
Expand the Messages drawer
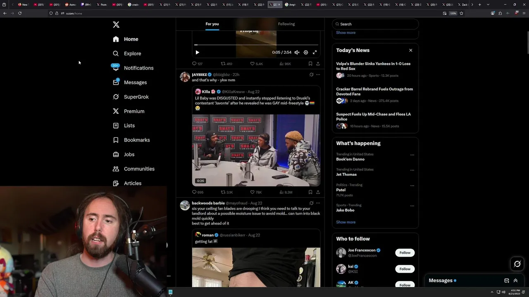click(515, 280)
